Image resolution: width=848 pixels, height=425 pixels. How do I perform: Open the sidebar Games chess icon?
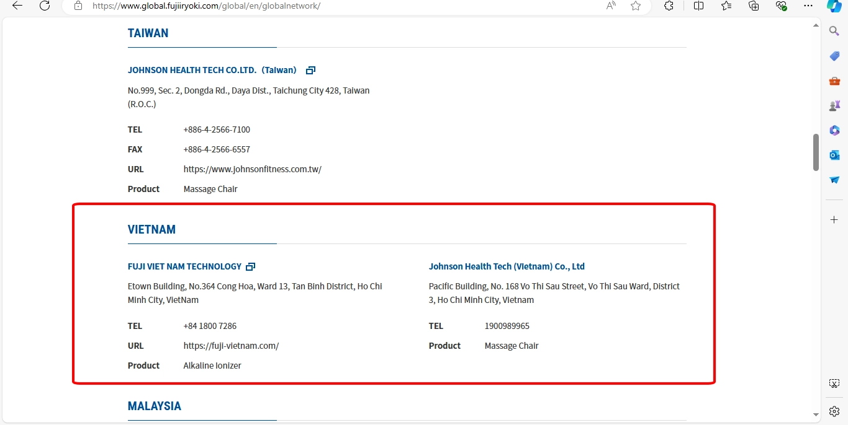834,106
